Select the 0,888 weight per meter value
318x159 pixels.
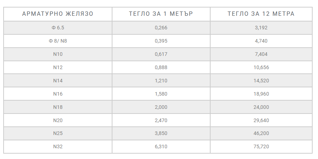161,67
